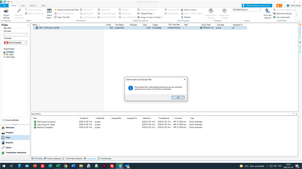This screenshot has height=169, width=302.
Task: Click the File name filter field
Action: click(x=15, y=35)
